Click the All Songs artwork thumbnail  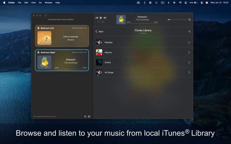click(99, 73)
